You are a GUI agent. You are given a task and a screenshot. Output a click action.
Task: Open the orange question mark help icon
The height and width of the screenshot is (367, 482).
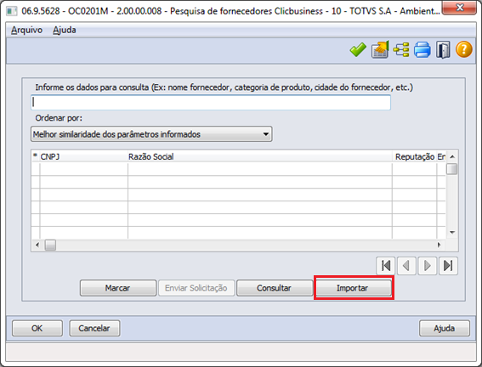pyautogui.click(x=464, y=49)
